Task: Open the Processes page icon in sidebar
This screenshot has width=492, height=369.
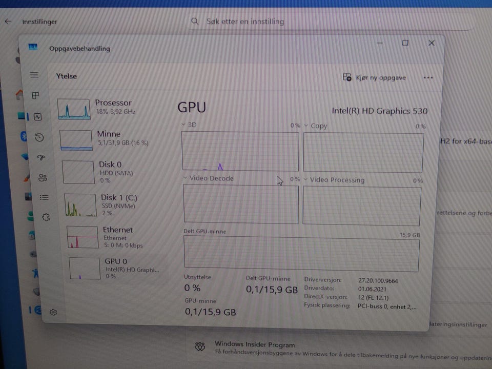Action: pyautogui.click(x=36, y=95)
